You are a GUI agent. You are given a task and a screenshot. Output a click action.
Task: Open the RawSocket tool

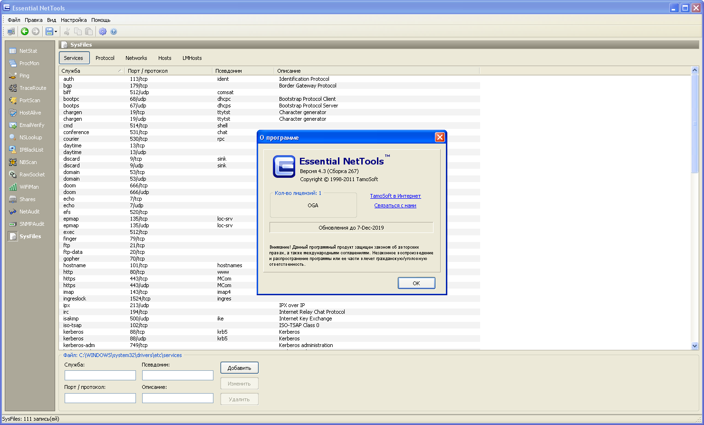[32, 174]
